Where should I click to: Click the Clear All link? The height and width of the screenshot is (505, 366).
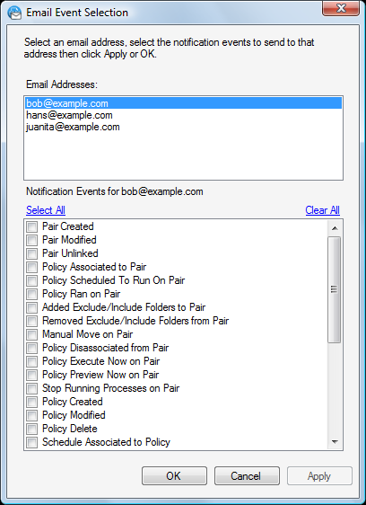[323, 210]
